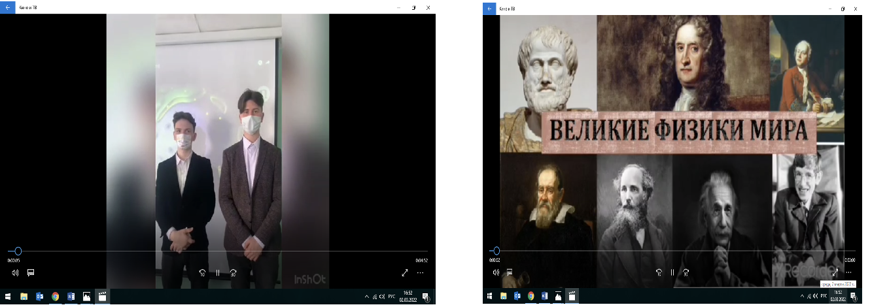Open Photos app on left taskbar

point(87,297)
